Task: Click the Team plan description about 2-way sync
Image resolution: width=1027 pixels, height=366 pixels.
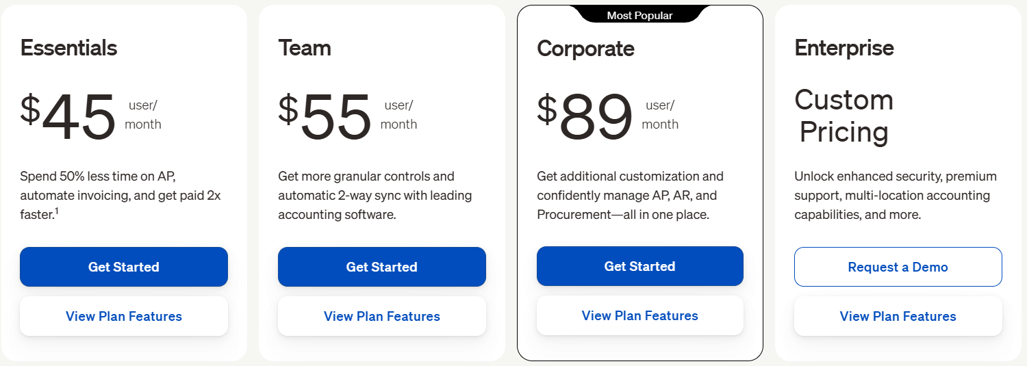Action: click(x=375, y=196)
